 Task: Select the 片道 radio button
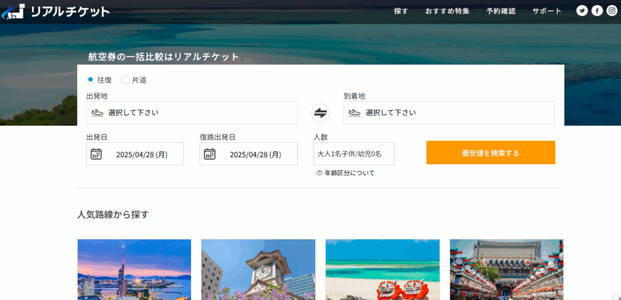pyautogui.click(x=125, y=80)
